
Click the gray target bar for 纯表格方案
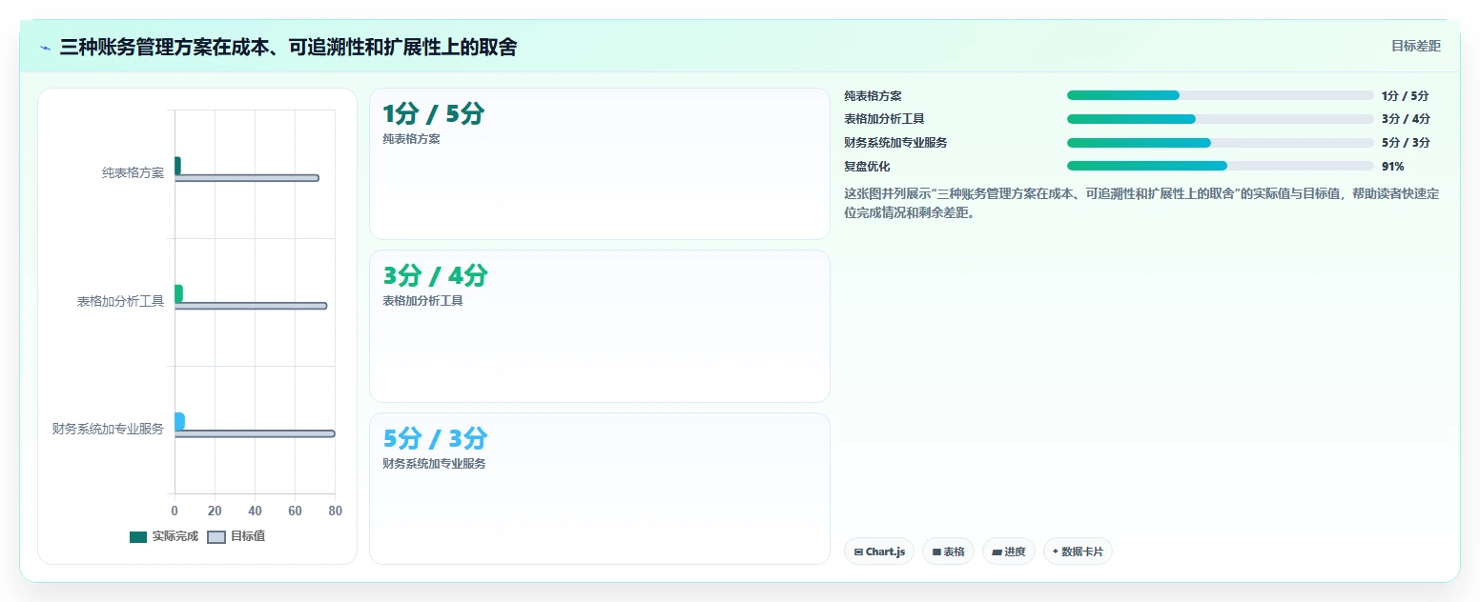coord(246,178)
